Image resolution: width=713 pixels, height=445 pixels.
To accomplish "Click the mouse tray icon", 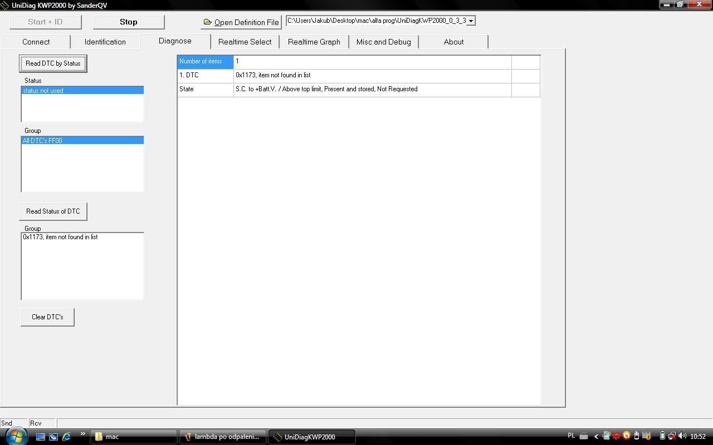I will [x=637, y=436].
